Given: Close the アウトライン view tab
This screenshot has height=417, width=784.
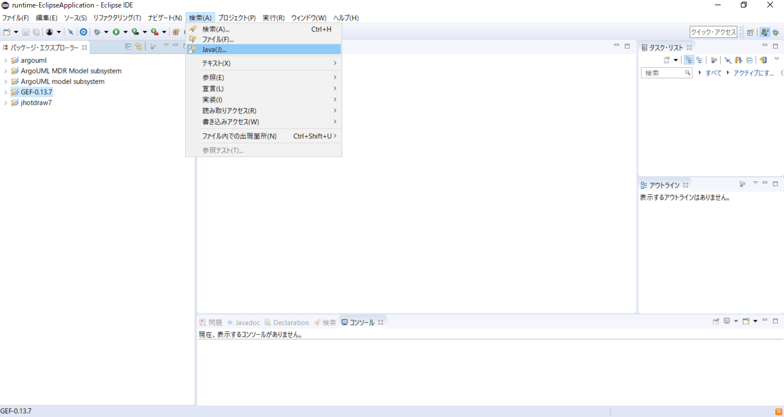Looking at the screenshot, I should click(686, 185).
